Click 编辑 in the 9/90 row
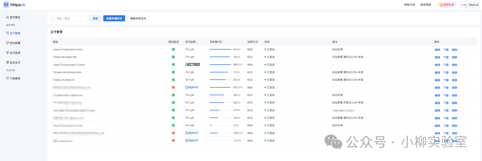Screen dimensions: 482x161 [437, 126]
